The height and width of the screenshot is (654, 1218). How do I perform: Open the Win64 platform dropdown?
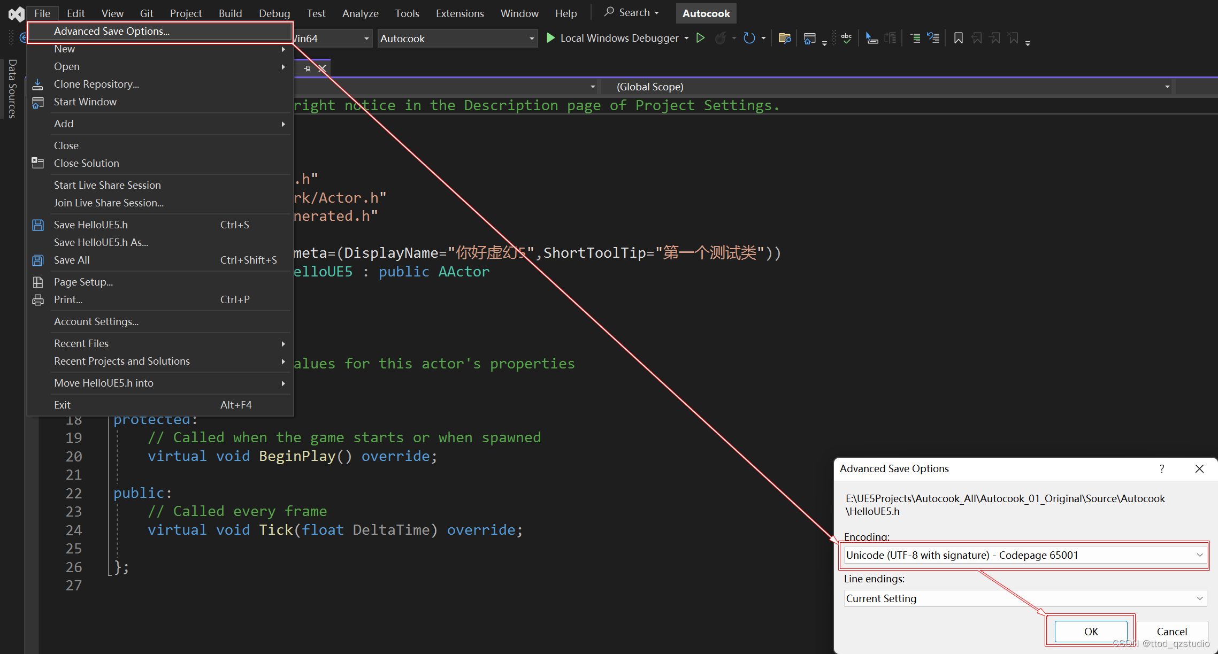pos(332,39)
